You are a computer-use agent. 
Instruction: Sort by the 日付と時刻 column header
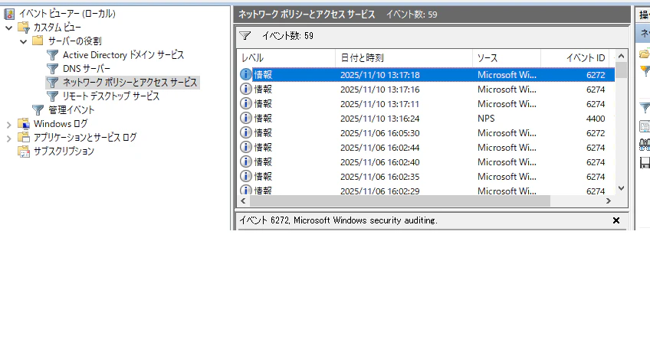pyautogui.click(x=404, y=58)
